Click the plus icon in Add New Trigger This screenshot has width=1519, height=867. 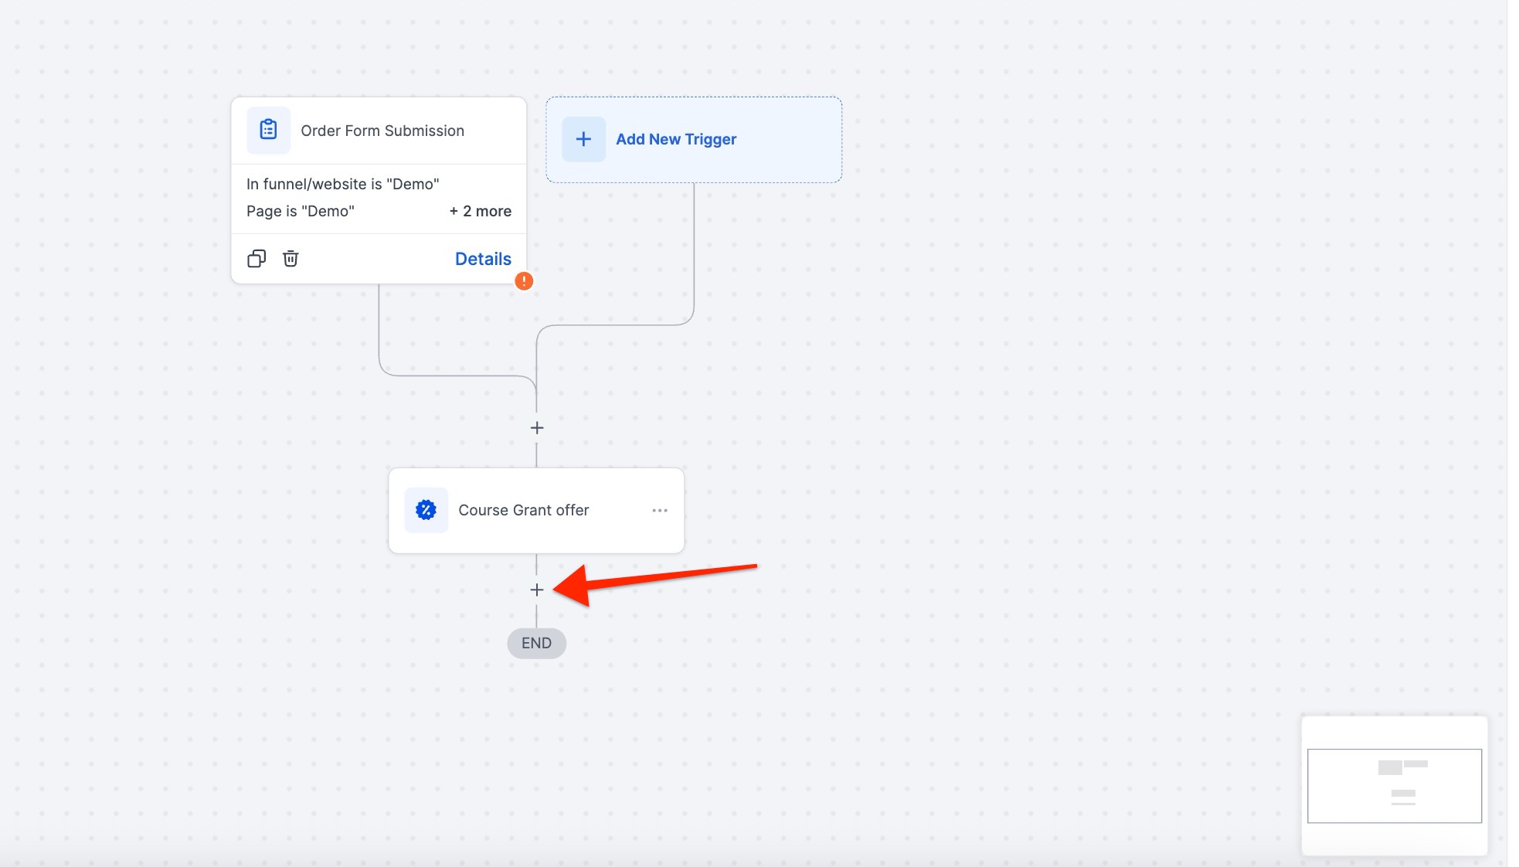pyautogui.click(x=583, y=139)
